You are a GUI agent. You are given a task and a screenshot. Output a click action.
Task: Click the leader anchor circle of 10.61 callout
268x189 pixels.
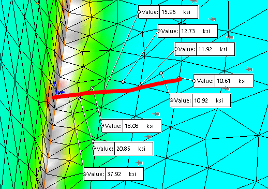pos(195,81)
